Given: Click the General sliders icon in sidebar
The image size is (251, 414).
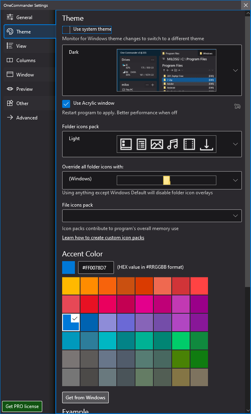Looking at the screenshot, I should [x=10, y=17].
